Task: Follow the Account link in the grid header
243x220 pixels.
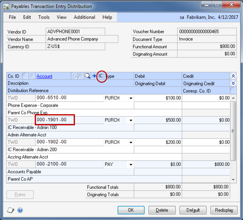Action: coord(44,76)
